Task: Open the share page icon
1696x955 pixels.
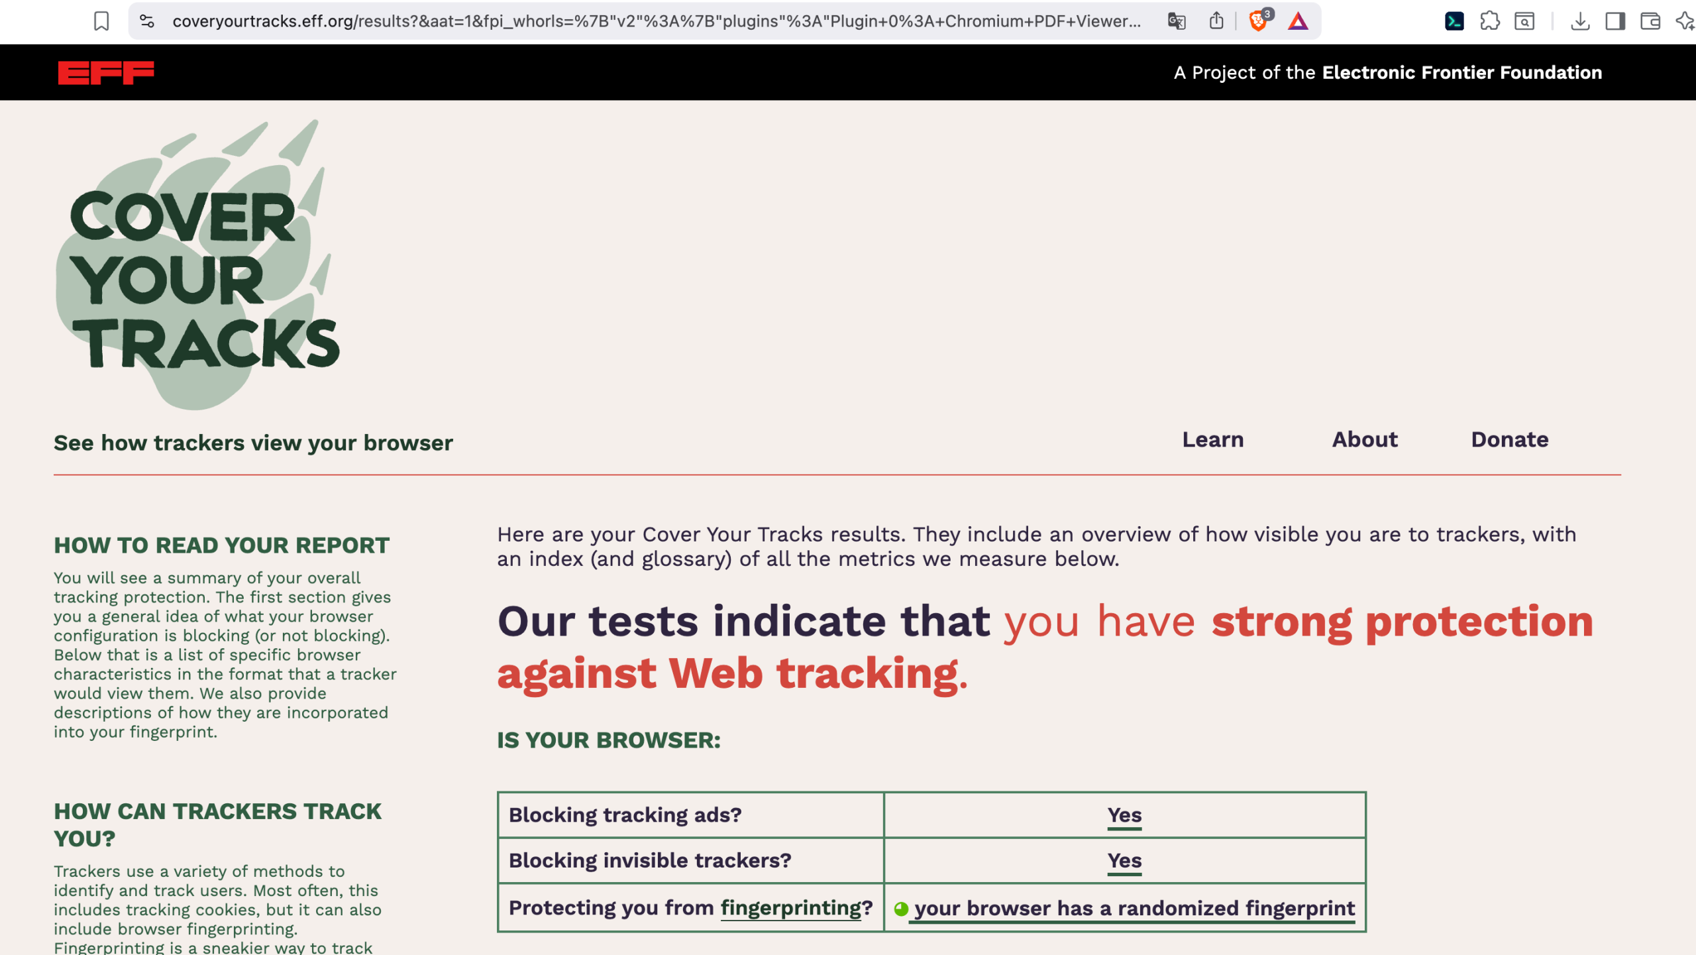Action: pyautogui.click(x=1216, y=21)
